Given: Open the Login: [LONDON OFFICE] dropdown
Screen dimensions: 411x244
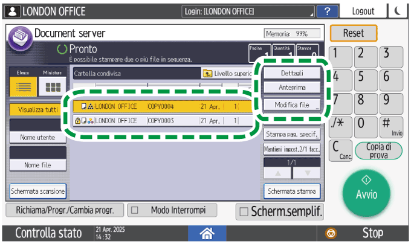Looking at the screenshot, I should point(248,11).
